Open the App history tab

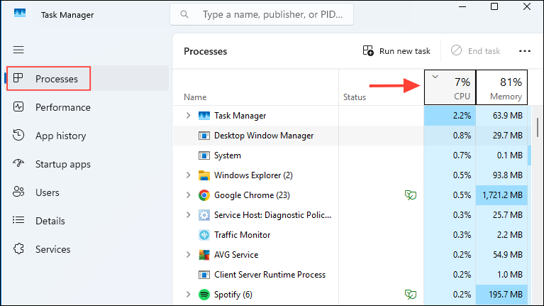87,136
